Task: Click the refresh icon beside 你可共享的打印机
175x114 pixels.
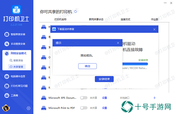Action: coord(76,12)
